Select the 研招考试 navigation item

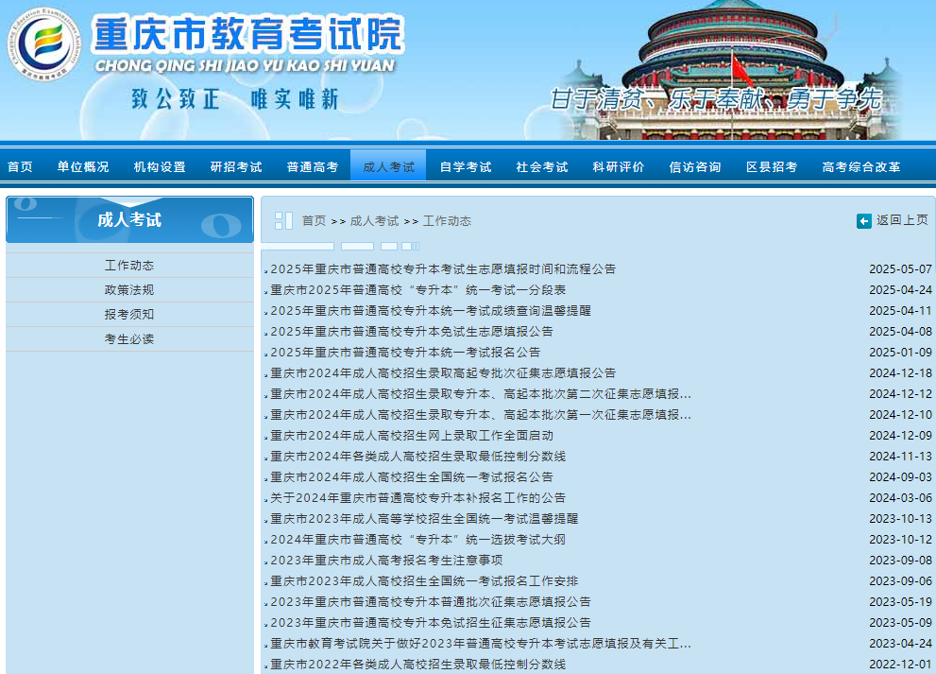pyautogui.click(x=237, y=164)
